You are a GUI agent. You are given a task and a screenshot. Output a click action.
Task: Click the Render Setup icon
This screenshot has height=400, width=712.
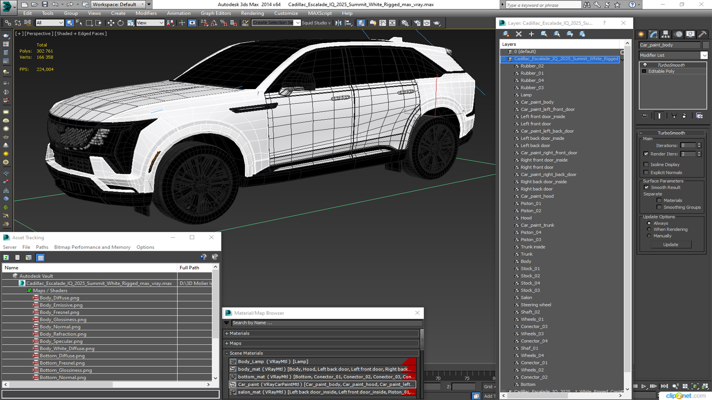(x=417, y=23)
